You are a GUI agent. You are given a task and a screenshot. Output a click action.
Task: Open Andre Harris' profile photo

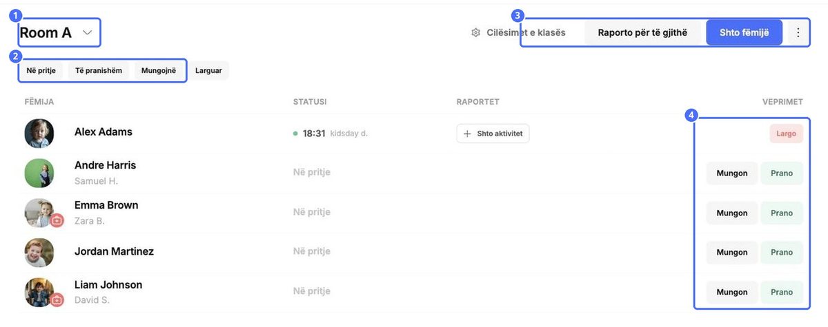coord(39,173)
